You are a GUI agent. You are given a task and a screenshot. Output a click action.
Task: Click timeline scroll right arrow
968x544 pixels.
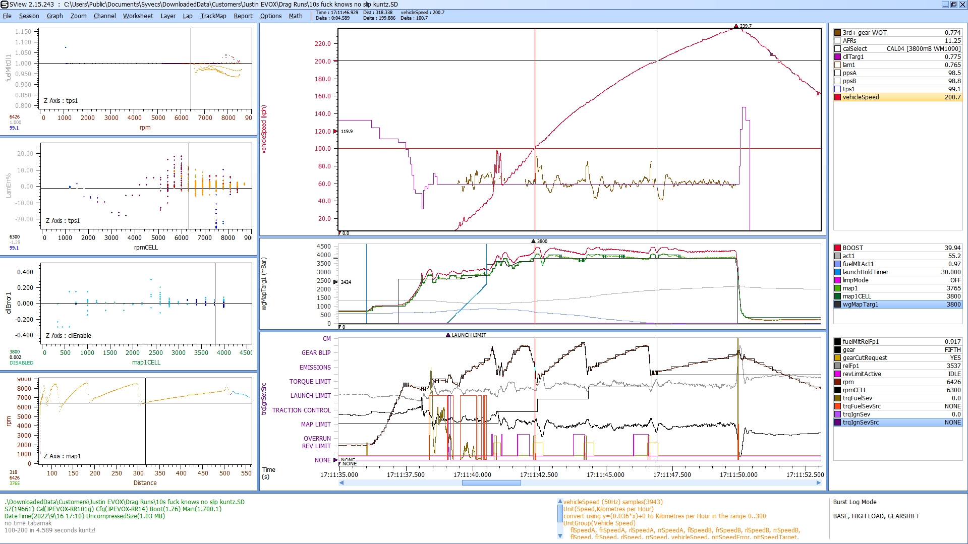point(819,483)
